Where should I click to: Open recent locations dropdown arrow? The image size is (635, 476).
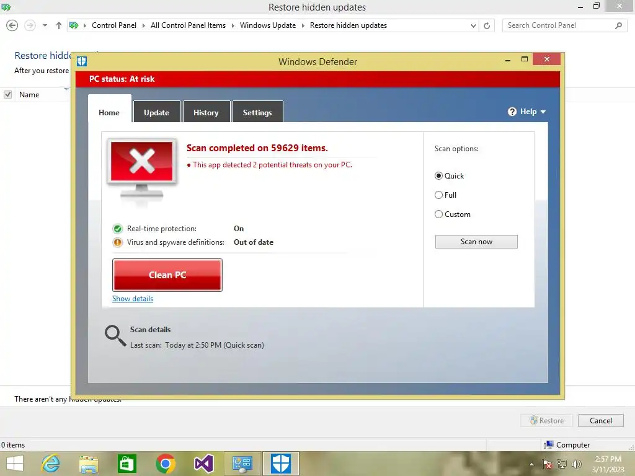pos(45,25)
